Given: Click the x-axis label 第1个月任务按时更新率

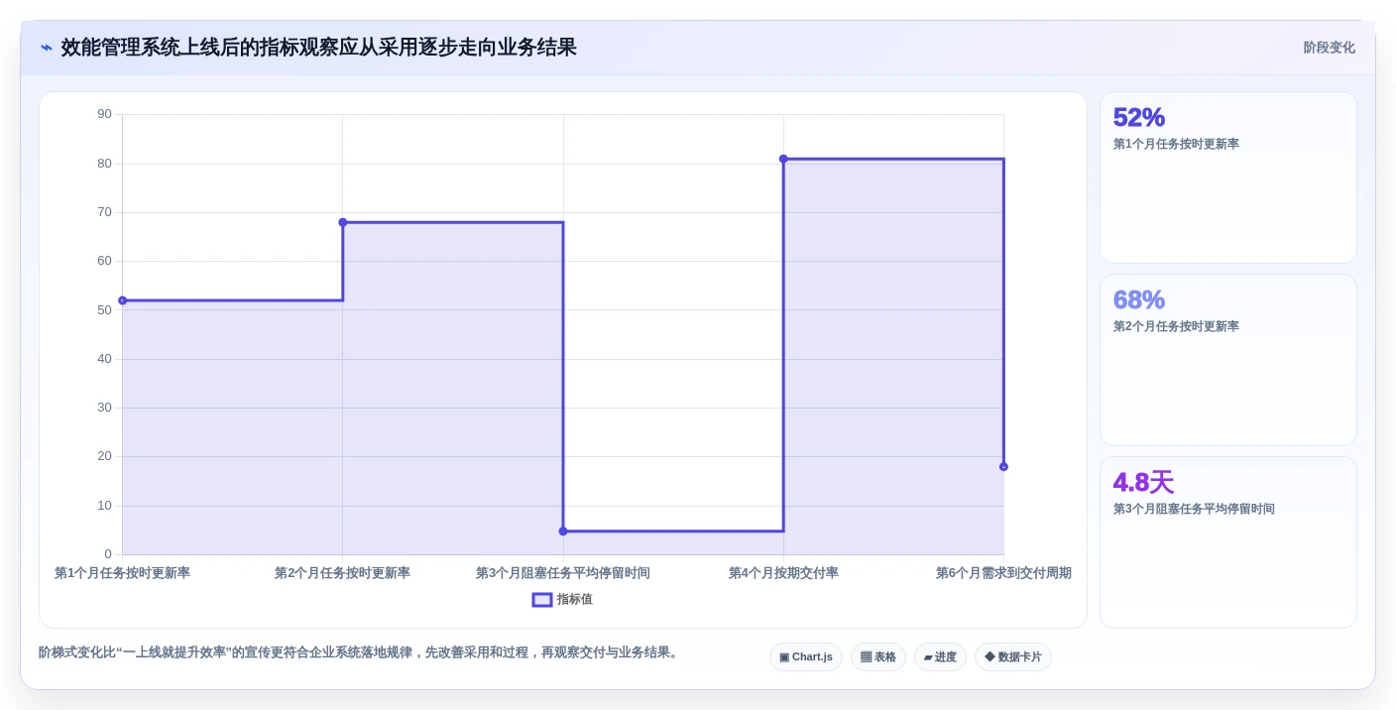Looking at the screenshot, I should [x=122, y=573].
